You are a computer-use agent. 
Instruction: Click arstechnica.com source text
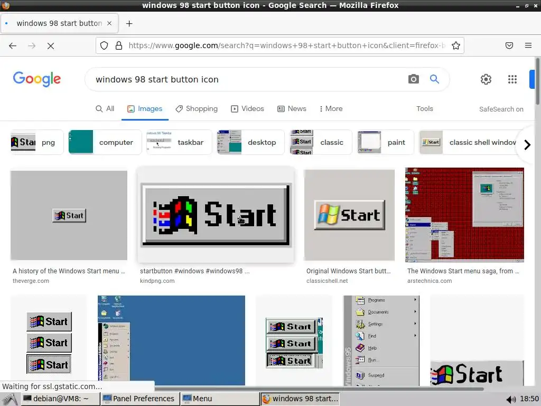(429, 281)
